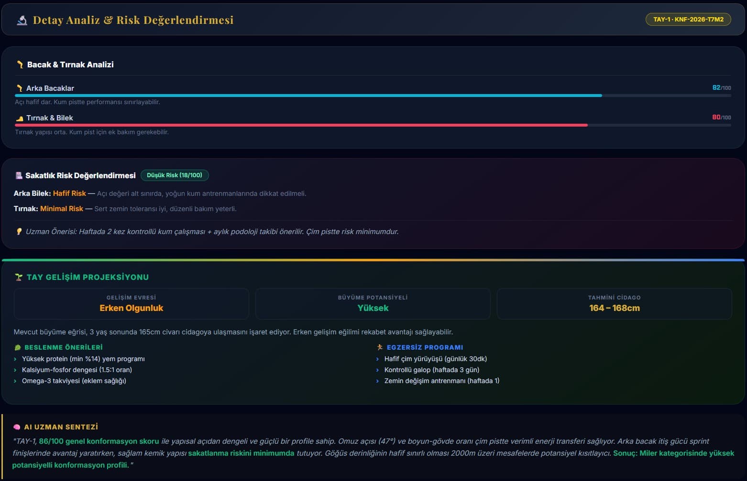Expand the Yüksek protein yem programı item
The width and height of the screenshot is (747, 481).
click(83, 359)
